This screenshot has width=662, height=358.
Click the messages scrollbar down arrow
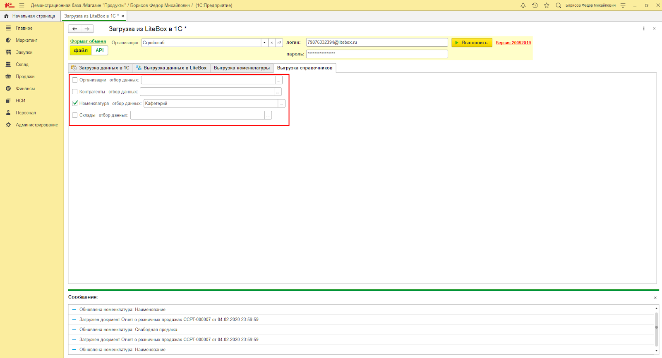pos(656,351)
